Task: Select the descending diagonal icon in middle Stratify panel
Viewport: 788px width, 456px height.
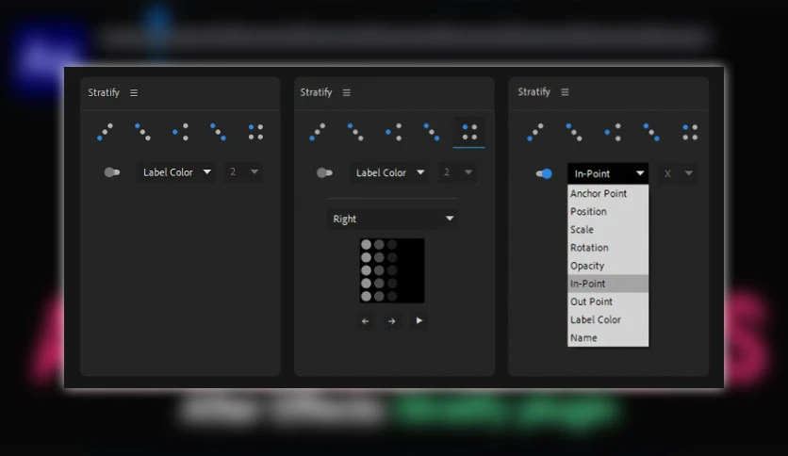Action: coord(355,132)
